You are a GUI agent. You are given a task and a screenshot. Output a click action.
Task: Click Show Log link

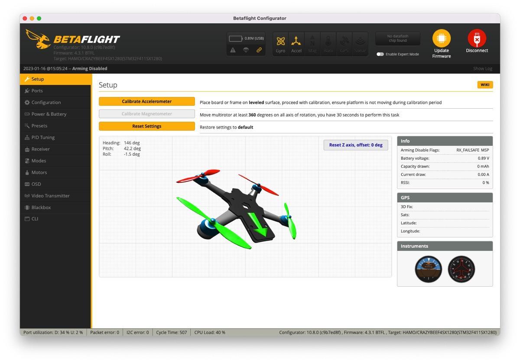(x=482, y=68)
